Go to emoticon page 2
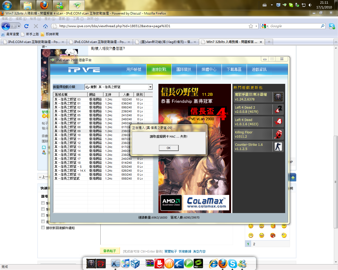This screenshot has width=338, height=270. coord(254,244)
